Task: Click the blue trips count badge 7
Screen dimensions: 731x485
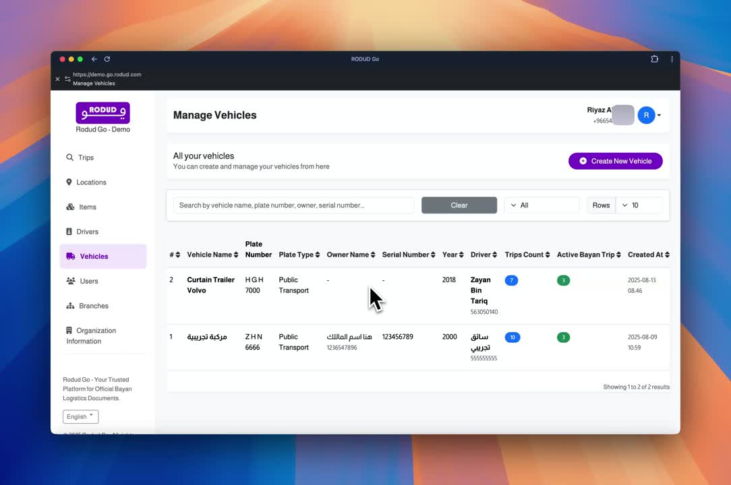Action: (x=511, y=280)
